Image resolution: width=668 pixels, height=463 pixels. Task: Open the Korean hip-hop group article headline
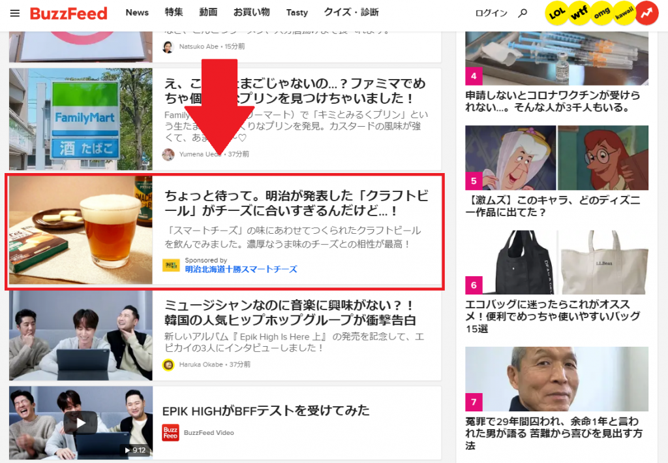[290, 313]
